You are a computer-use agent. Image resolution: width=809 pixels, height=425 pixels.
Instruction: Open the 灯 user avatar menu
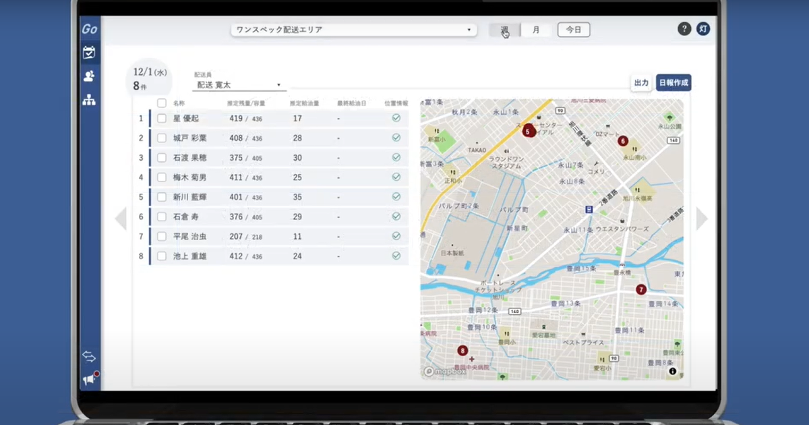703,29
